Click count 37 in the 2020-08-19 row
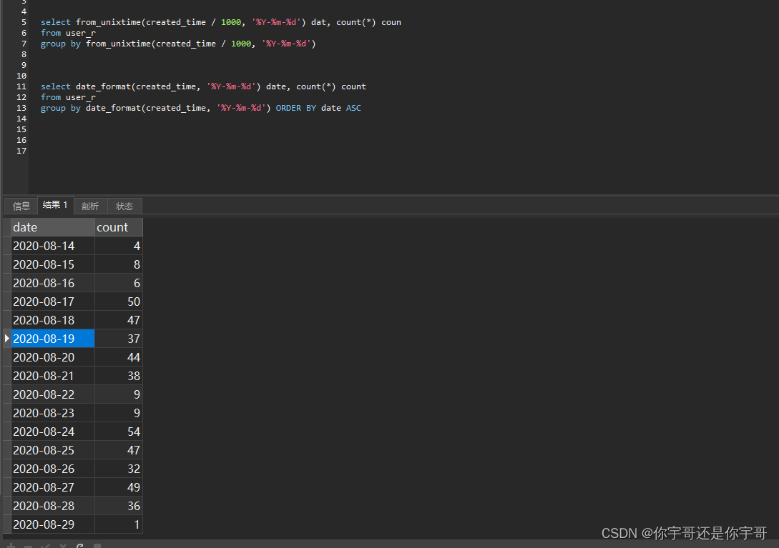779x548 pixels. 119,339
